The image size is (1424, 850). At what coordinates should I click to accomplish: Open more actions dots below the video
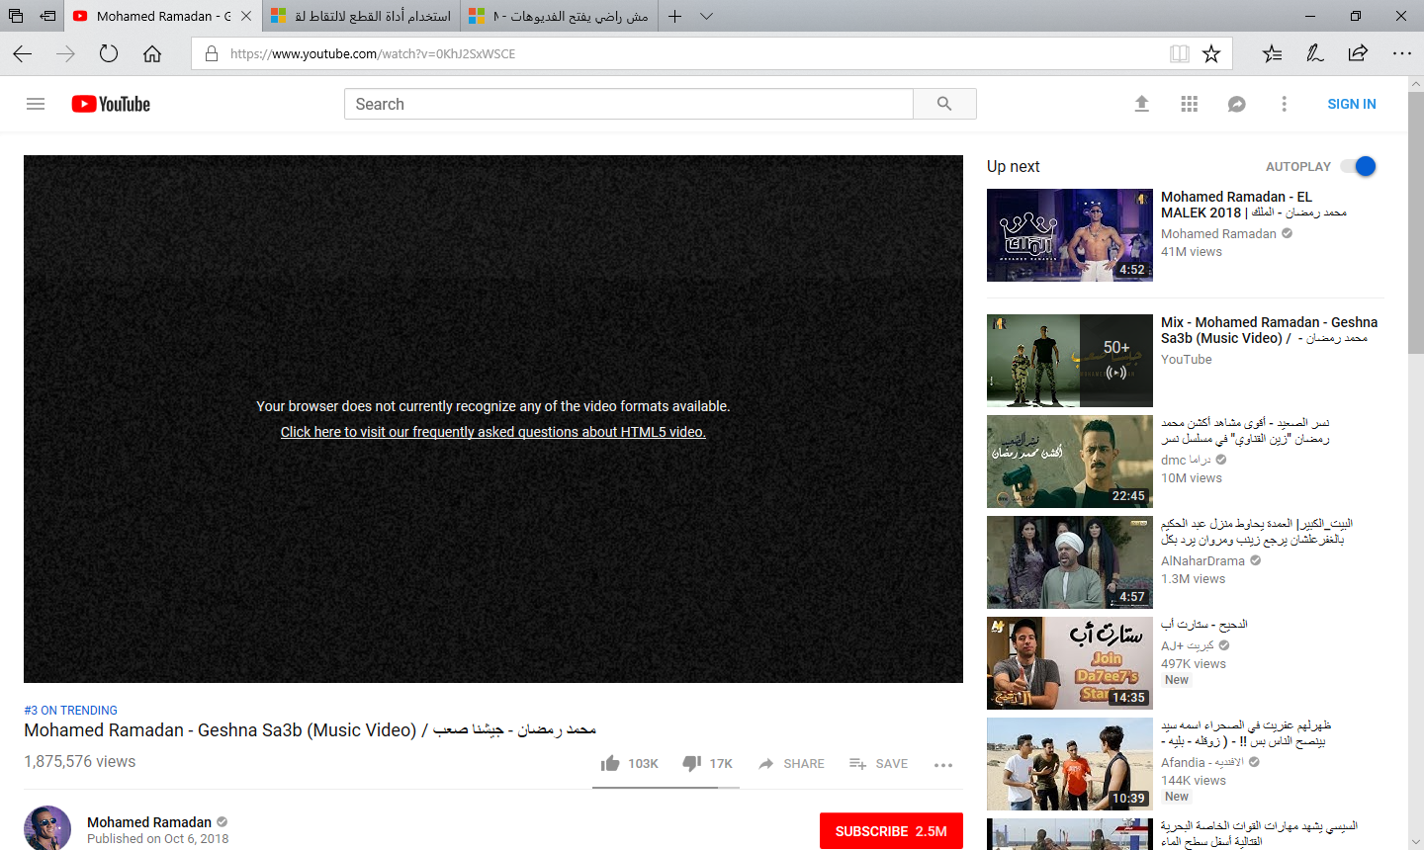[x=943, y=765]
